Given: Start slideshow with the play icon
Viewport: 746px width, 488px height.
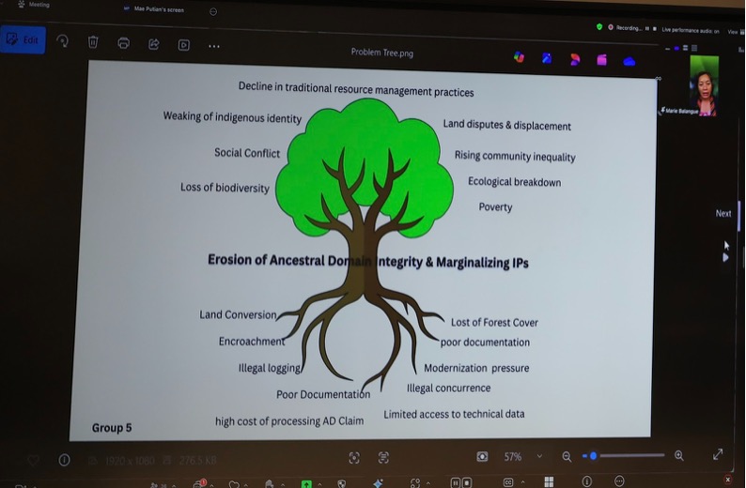Looking at the screenshot, I should coord(184,44).
